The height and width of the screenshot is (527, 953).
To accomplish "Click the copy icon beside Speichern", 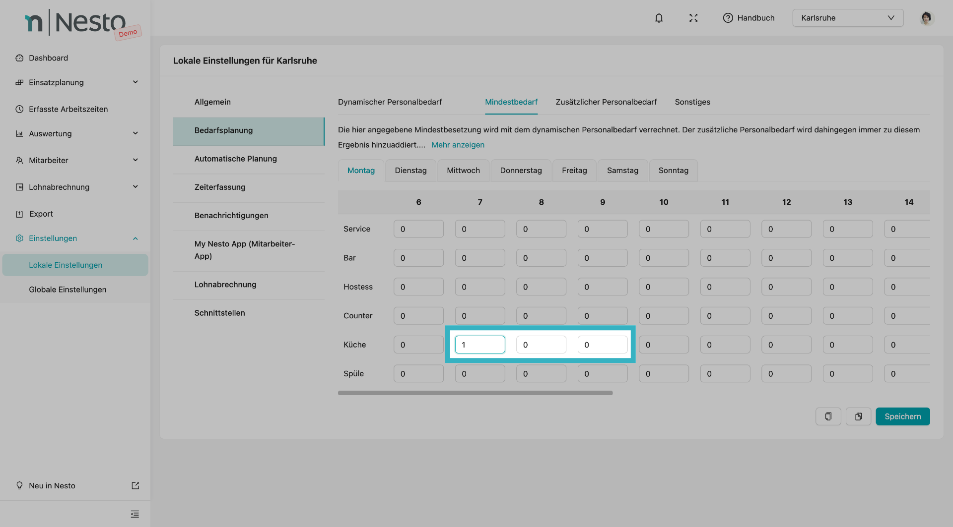I will [828, 416].
